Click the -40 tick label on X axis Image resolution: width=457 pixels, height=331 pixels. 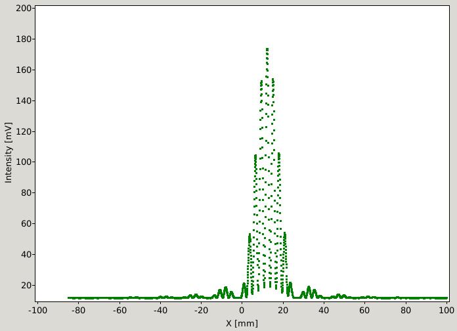pyautogui.click(x=159, y=311)
